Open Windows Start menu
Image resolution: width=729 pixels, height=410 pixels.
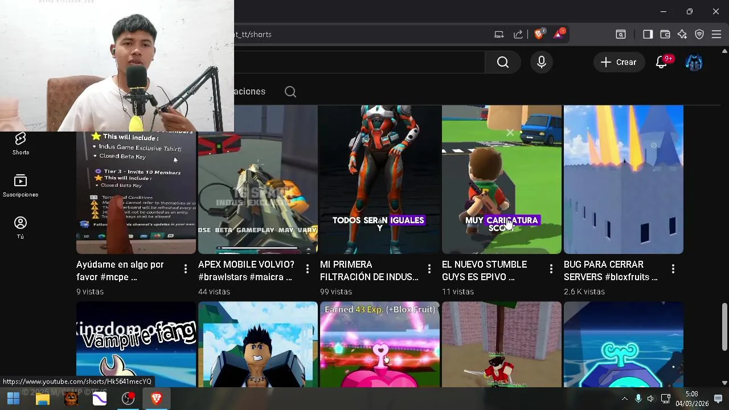tap(14, 399)
